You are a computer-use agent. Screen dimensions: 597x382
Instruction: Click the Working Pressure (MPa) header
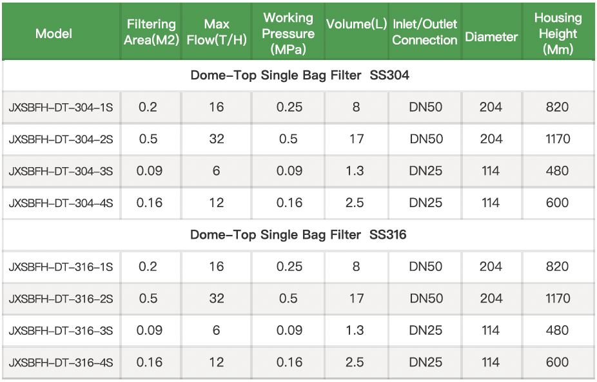coord(288,33)
